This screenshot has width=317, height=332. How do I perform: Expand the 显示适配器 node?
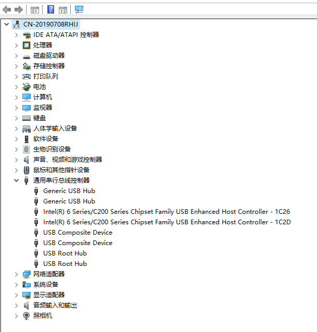coord(17,295)
